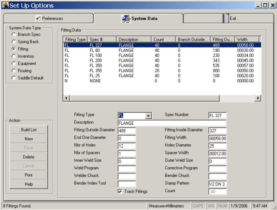Select the Fitting radio button
Image resolution: width=277 pixels, height=210 pixels.
coord(14,49)
